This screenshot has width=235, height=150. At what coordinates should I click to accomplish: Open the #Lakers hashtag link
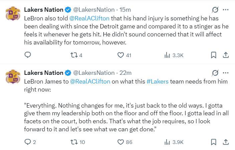158,81
